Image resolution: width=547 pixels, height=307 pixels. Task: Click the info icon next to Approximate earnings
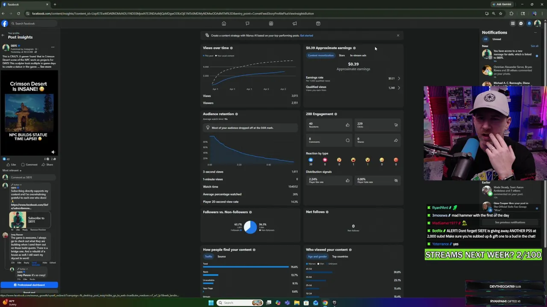point(354,48)
